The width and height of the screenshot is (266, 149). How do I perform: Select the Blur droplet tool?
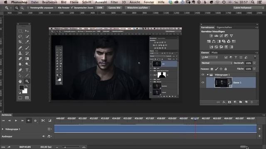20,64
